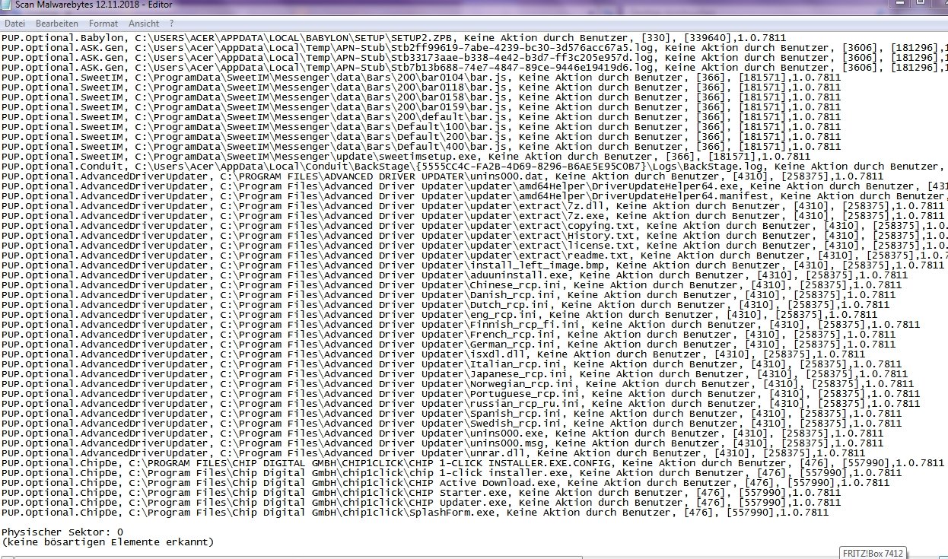Screen dimensions: 948x559
Task: Click the DriverUpdateHelper64.manifest line
Action: pos(474,195)
